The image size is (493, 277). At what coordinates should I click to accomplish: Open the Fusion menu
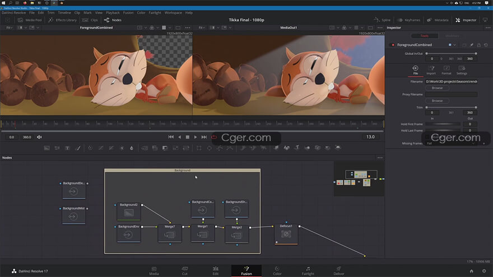[x=128, y=12]
